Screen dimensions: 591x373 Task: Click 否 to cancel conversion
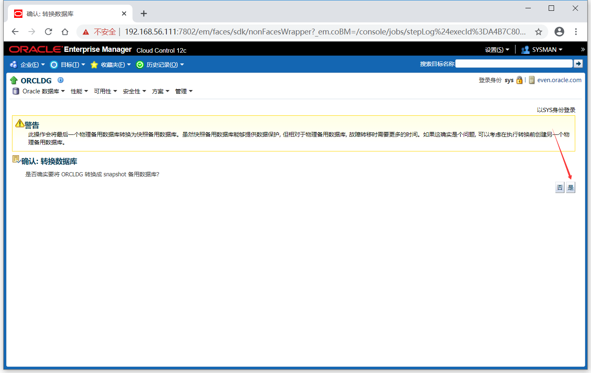pos(560,188)
